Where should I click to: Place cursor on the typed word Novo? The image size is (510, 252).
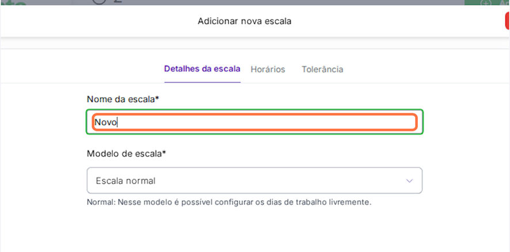point(105,122)
